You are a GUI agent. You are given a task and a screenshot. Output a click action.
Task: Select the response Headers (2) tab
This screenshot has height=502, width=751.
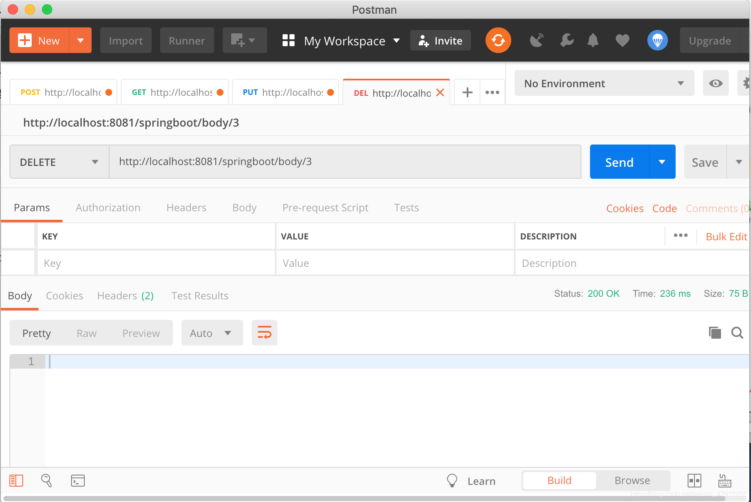(x=125, y=296)
